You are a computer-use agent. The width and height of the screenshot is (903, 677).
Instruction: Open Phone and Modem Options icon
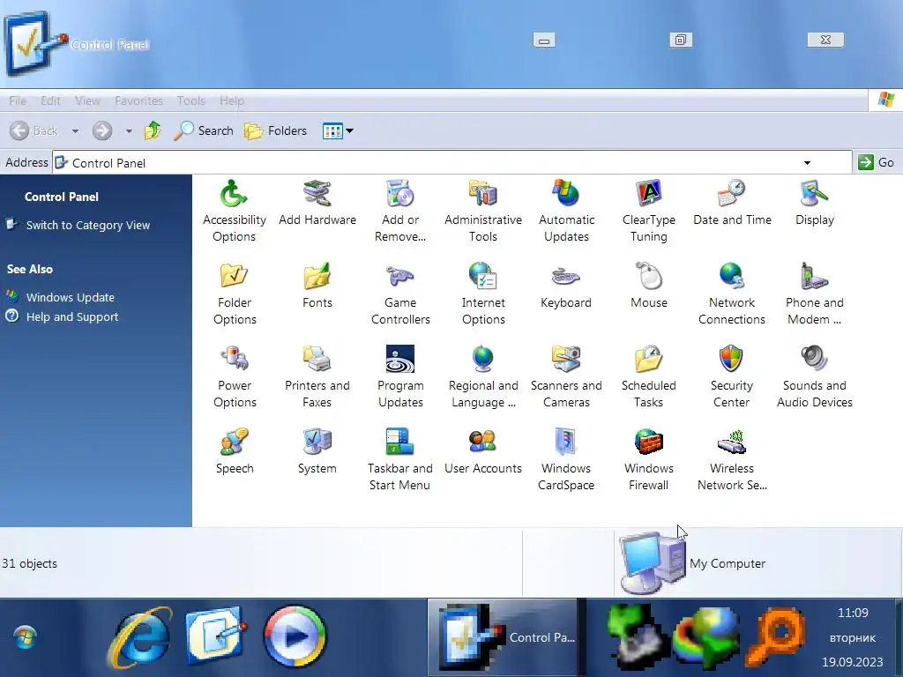814,294
